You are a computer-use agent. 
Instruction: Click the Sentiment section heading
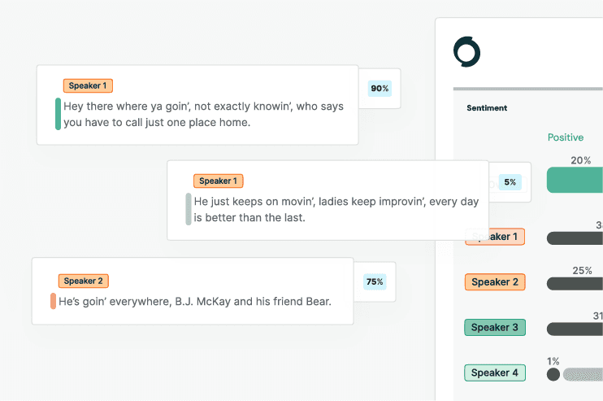pos(487,107)
